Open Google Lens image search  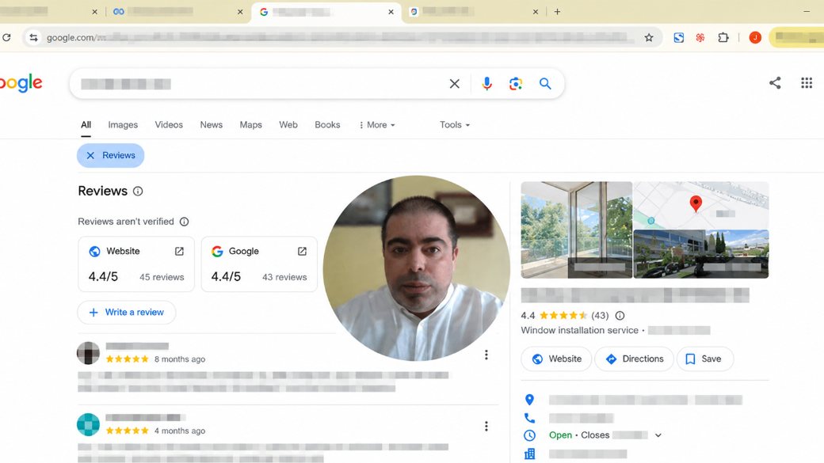(516, 83)
